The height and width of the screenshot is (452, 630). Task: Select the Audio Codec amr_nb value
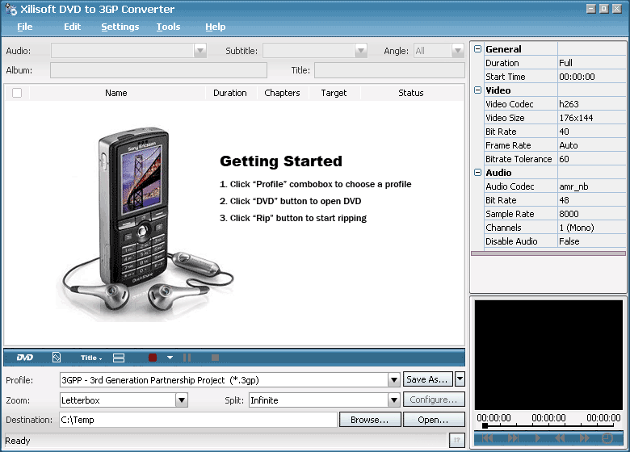[x=591, y=186]
